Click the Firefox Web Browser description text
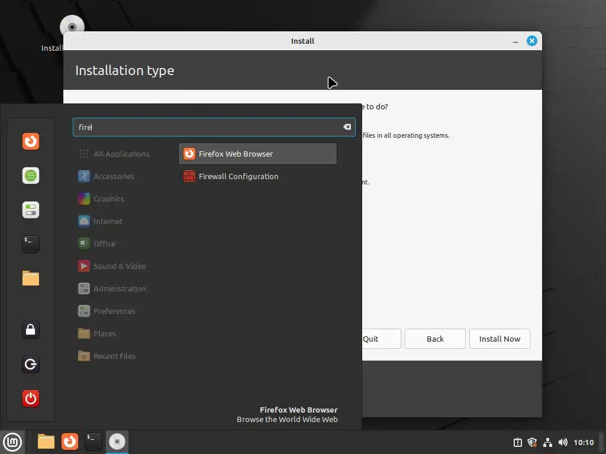Viewport: 606px width, 454px height. (287, 419)
